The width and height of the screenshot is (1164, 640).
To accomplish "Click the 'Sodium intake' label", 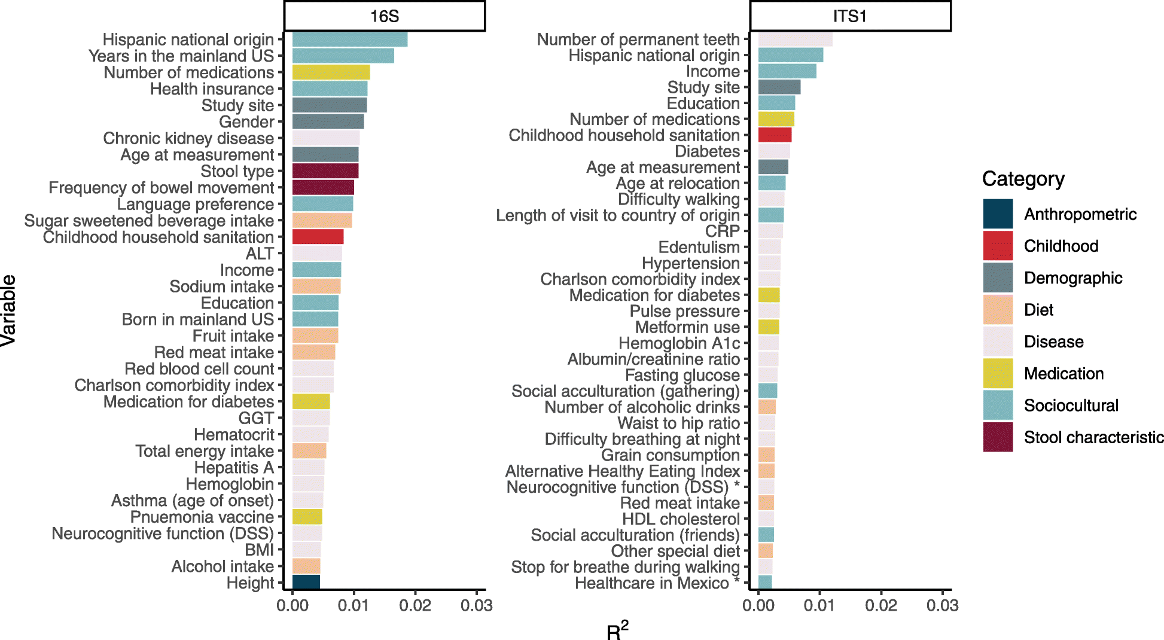I will point(222,287).
